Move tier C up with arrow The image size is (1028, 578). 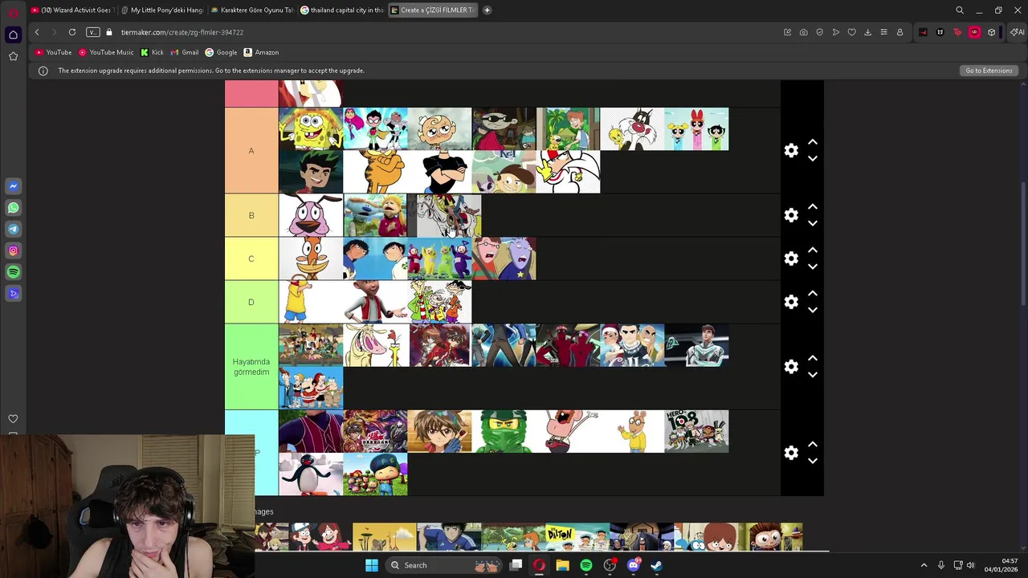pos(812,250)
